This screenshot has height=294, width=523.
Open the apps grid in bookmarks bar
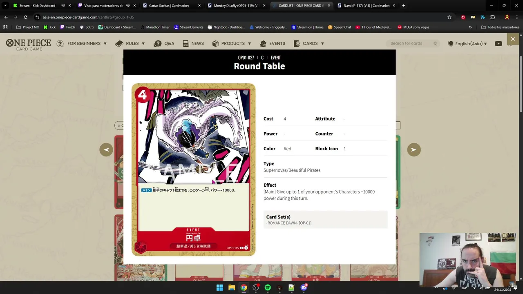(x=5, y=27)
